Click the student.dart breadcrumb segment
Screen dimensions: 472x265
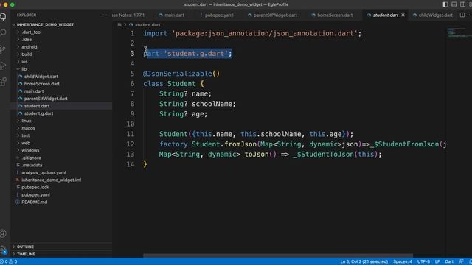[147, 24]
